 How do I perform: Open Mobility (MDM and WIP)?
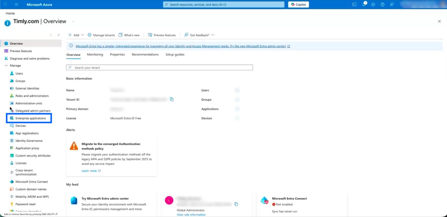(x=32, y=197)
